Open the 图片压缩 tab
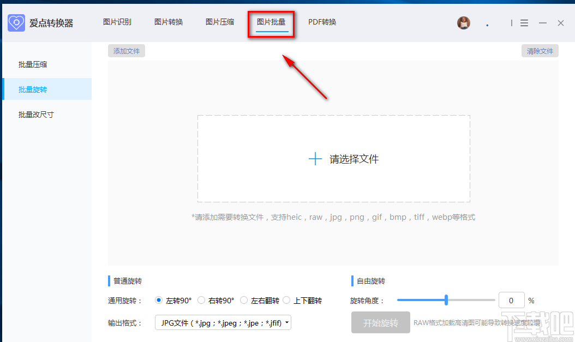Viewport: 575px width, 342px height. 219,22
